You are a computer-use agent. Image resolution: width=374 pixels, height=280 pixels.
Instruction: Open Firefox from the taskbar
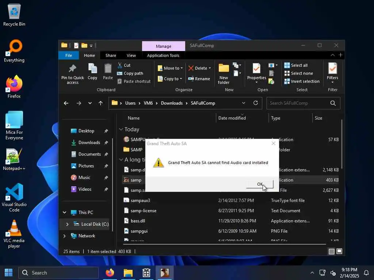110,273
